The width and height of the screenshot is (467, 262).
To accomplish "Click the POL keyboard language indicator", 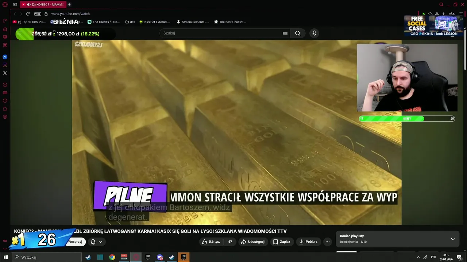I will click(x=433, y=257).
